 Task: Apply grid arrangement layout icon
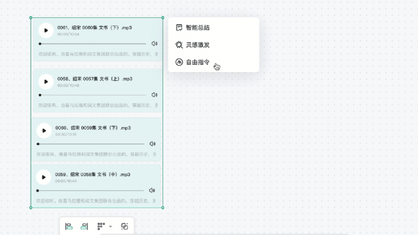click(x=101, y=226)
